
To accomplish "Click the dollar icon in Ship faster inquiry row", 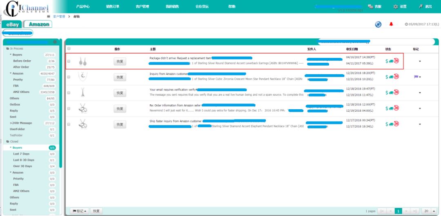I will tap(387, 124).
